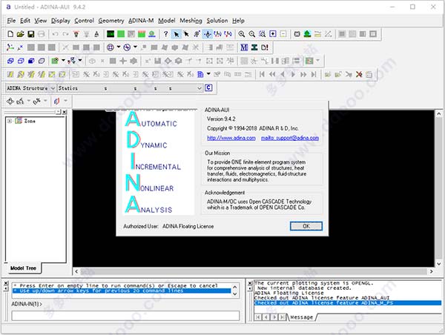Click the red-blue cutting plane icon
Screen dimensions: 445x335
tap(57, 101)
